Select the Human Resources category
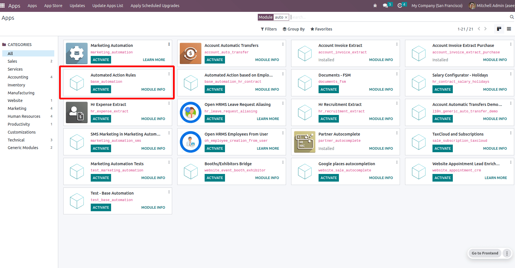 [x=28, y=116]
